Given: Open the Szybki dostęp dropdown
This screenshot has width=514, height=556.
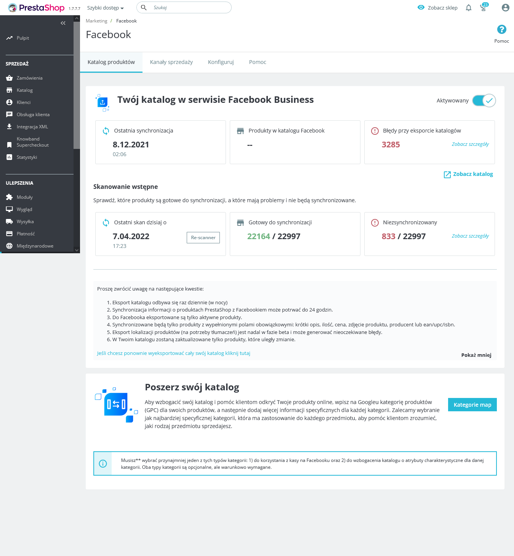Looking at the screenshot, I should click(106, 8).
